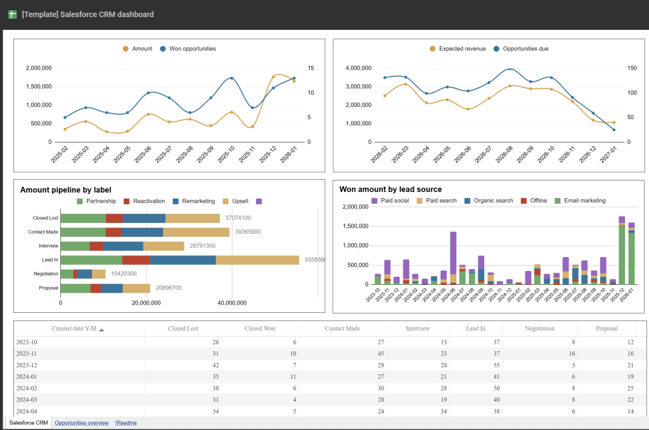Click the orange Amount legend marker

pos(124,49)
